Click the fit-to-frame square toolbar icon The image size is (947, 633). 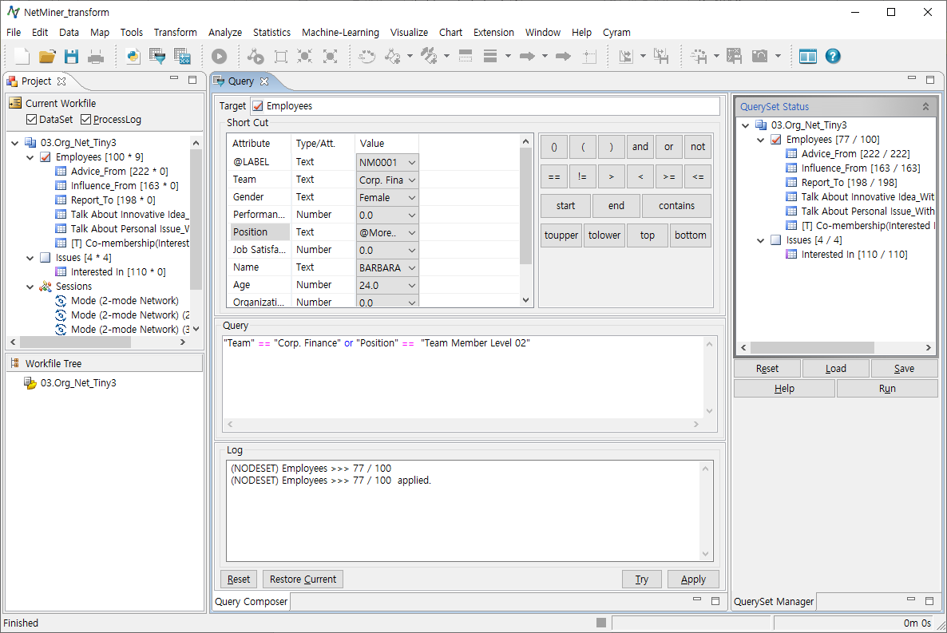(x=281, y=57)
